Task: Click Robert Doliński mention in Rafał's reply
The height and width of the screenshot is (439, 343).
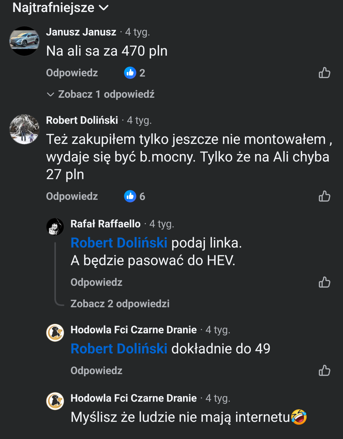Action: click(119, 243)
